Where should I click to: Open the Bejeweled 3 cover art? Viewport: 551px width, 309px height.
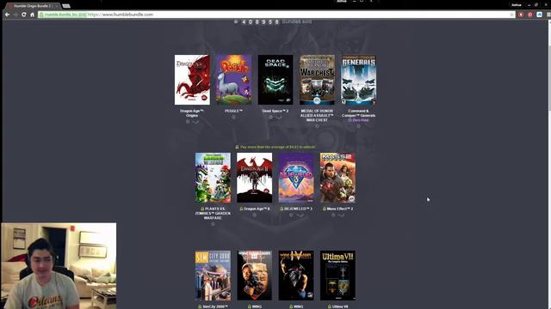(x=296, y=178)
